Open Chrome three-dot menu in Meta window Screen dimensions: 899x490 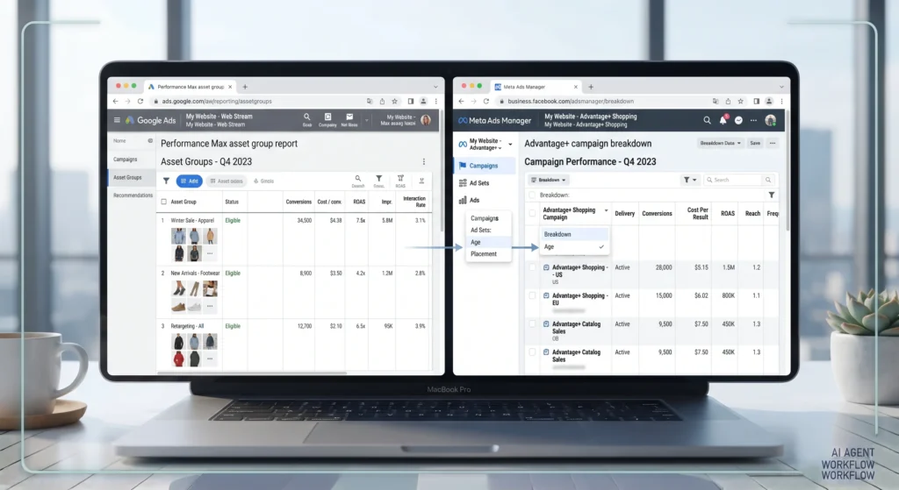[x=781, y=102]
